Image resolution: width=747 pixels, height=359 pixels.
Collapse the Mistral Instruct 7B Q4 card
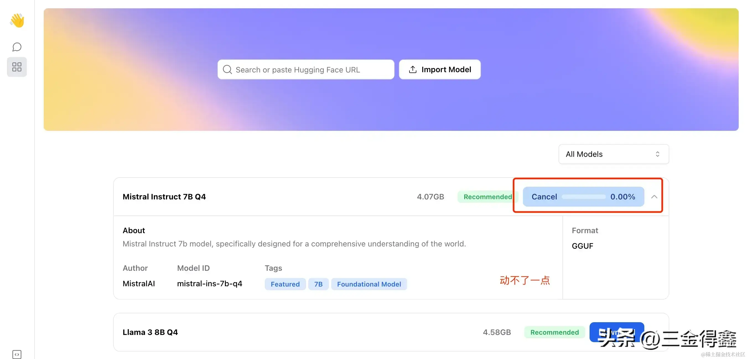click(654, 197)
